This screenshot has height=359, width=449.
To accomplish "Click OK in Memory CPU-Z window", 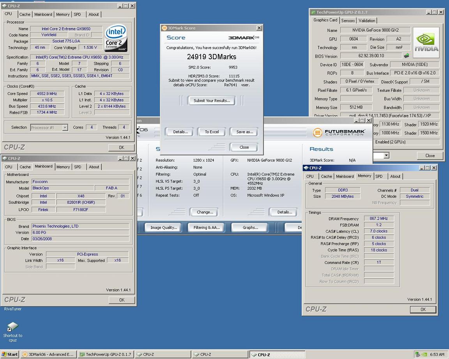I will tap(423, 309).
